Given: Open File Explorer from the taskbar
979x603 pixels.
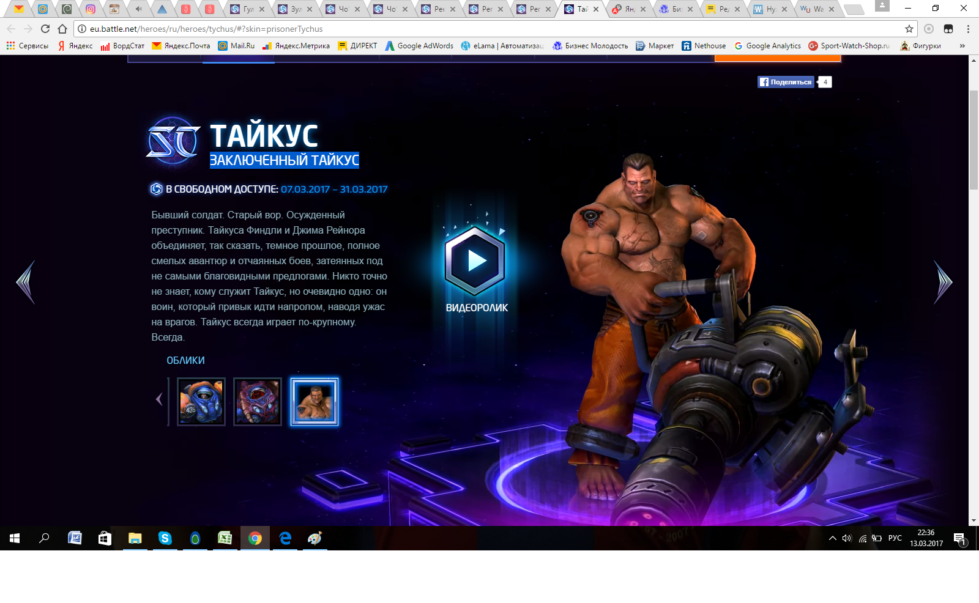Looking at the screenshot, I should (x=135, y=538).
